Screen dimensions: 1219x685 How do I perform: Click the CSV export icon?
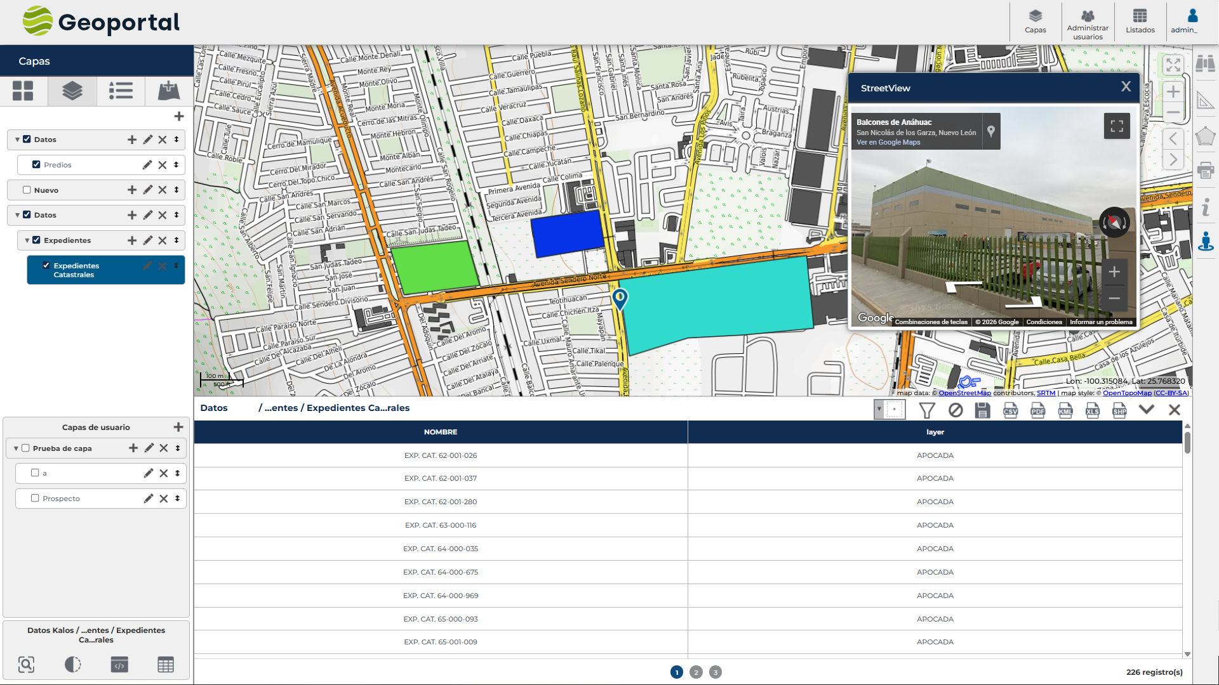tap(1010, 410)
